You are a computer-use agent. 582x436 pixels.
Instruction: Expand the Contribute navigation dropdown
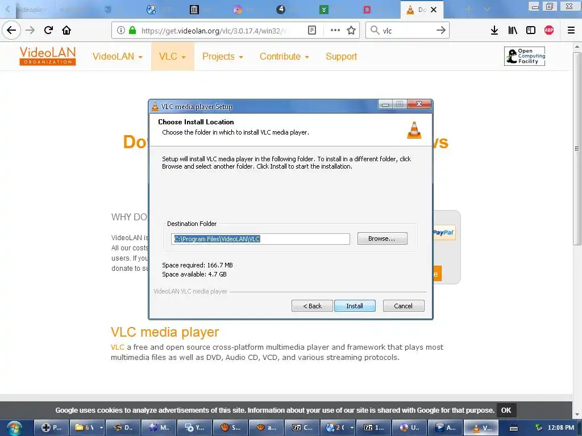coord(284,56)
